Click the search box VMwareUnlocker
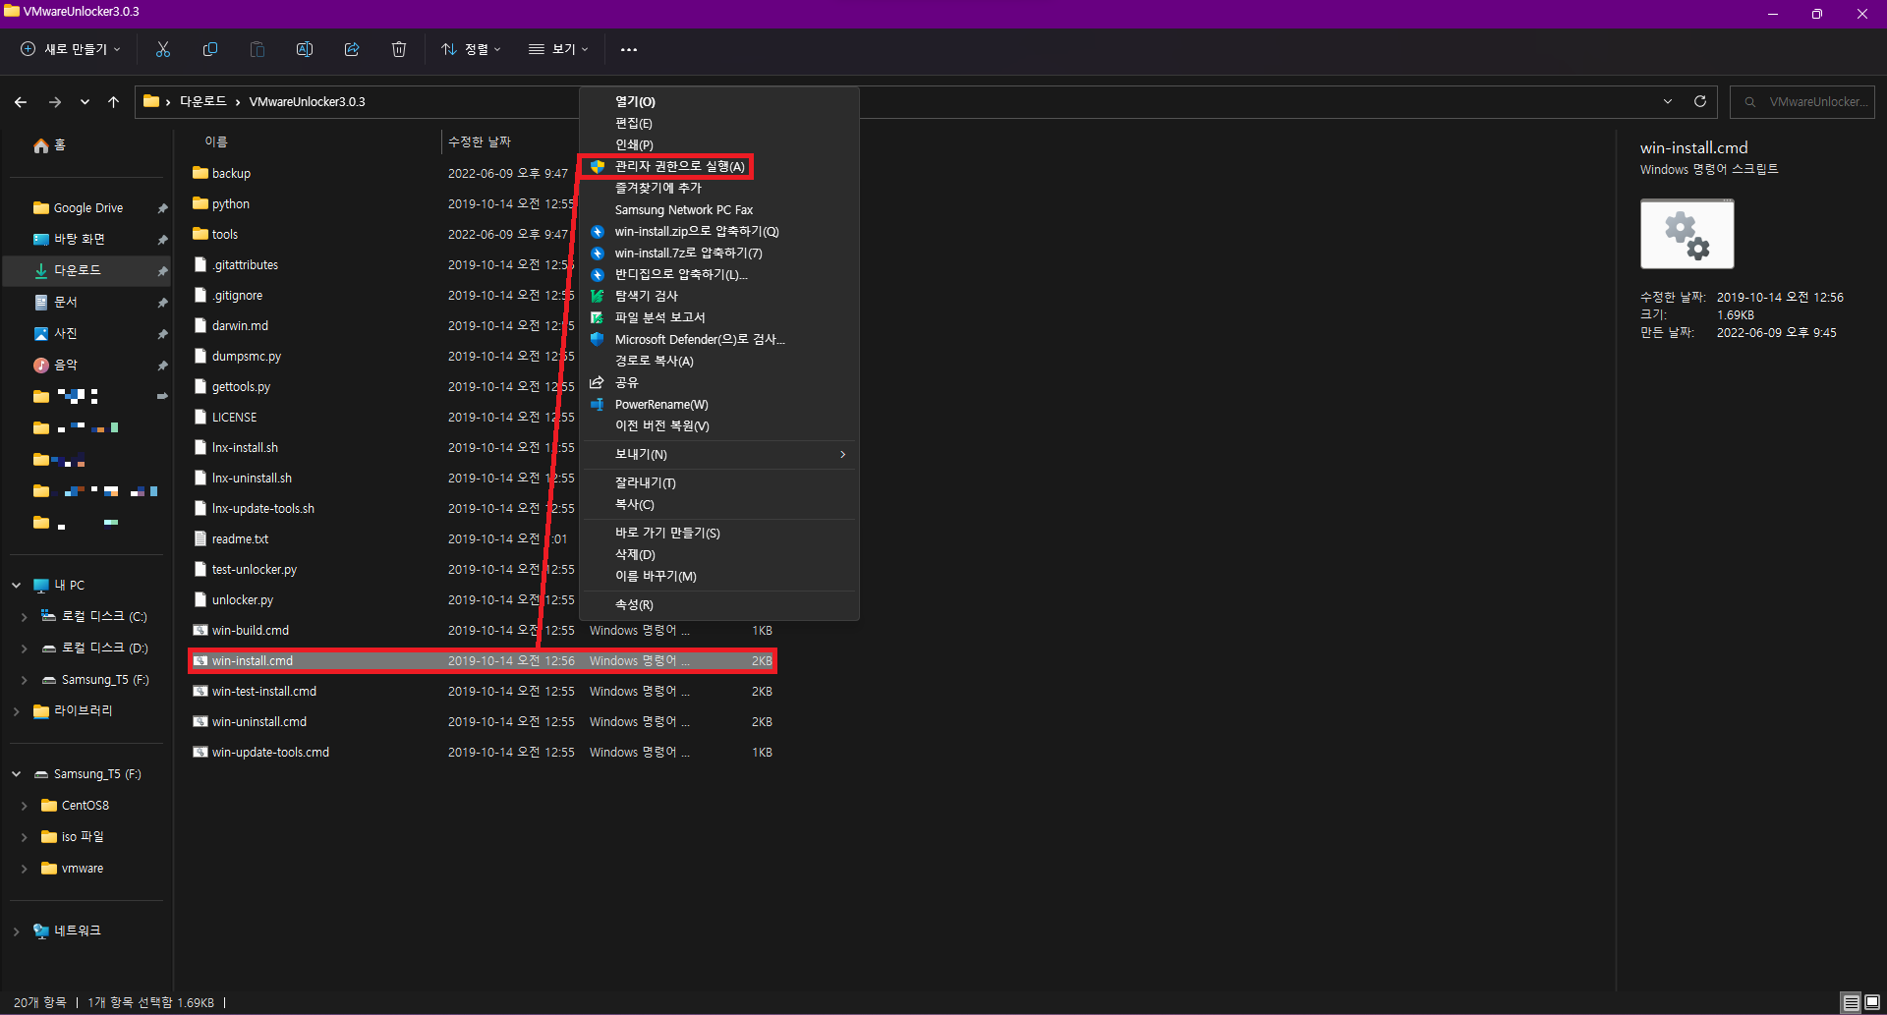The height and width of the screenshot is (1015, 1887). click(1802, 102)
